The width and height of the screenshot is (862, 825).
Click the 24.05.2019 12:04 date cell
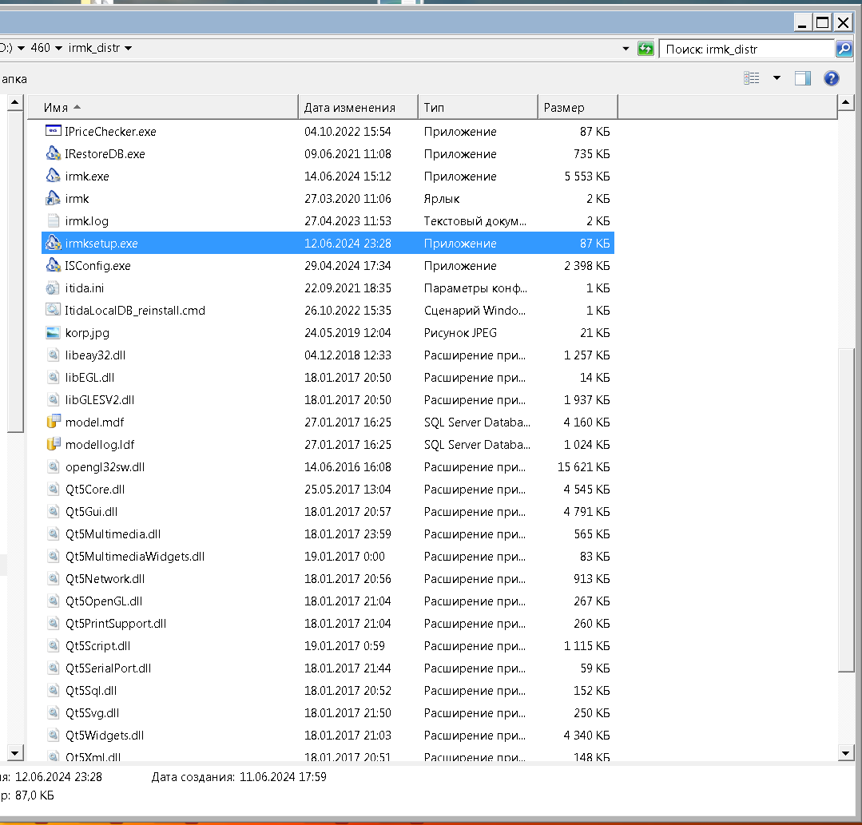coord(348,332)
